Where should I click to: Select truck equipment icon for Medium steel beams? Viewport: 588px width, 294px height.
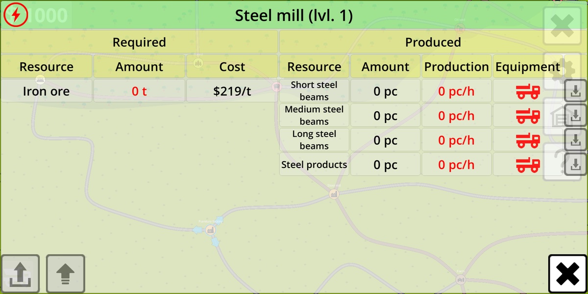click(x=528, y=116)
